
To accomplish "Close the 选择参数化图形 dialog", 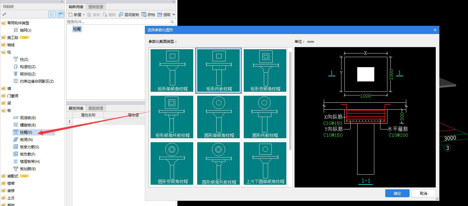I will pos(435,30).
